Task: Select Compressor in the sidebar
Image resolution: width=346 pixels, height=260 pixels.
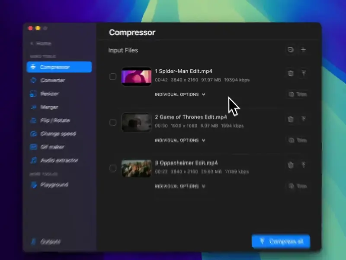Action: click(59, 67)
